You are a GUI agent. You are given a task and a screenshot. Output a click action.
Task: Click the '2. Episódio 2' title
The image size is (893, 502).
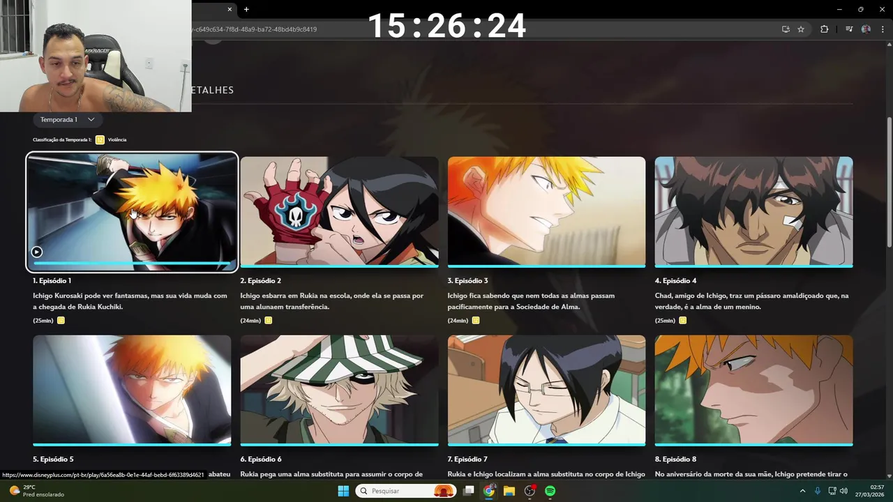tap(260, 280)
